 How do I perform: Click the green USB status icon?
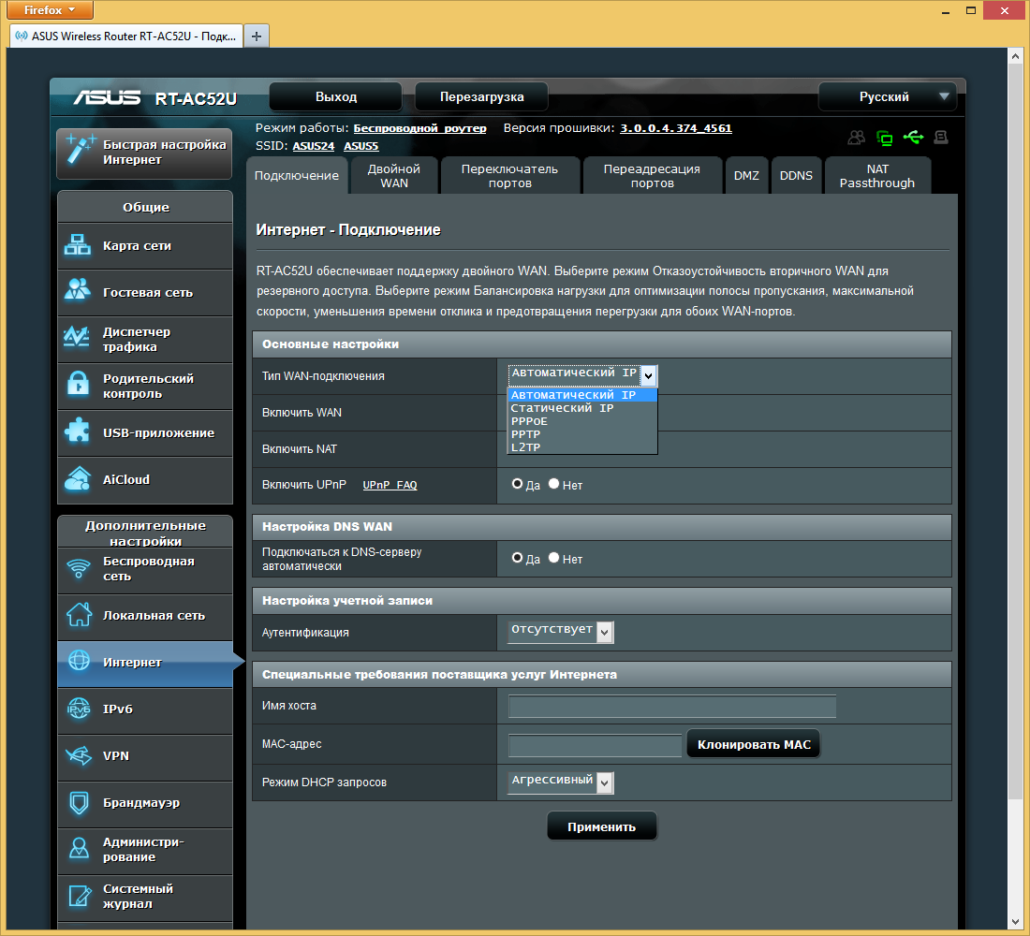913,138
